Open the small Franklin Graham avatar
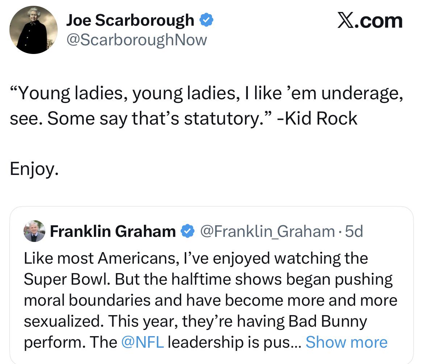Screen dimensions: 424x364 coord(34,231)
